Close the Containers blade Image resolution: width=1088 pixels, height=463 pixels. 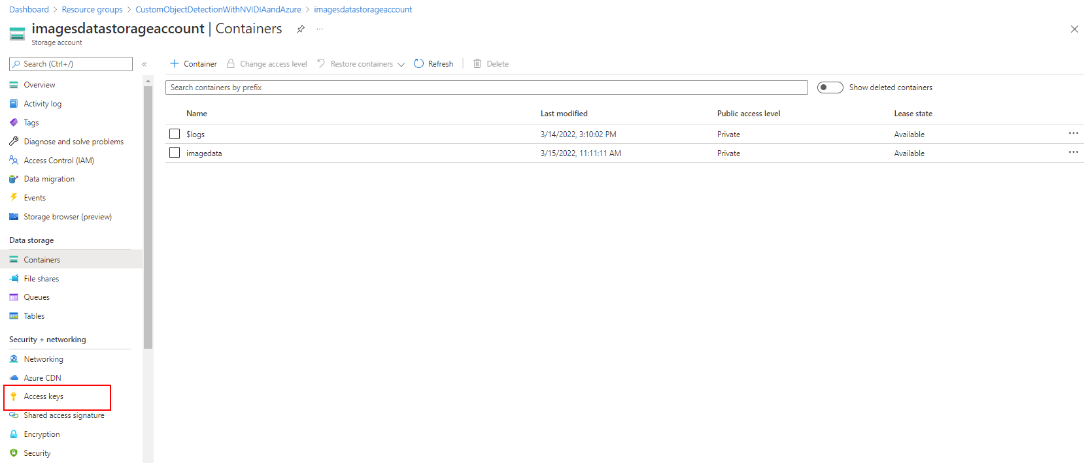1074,29
